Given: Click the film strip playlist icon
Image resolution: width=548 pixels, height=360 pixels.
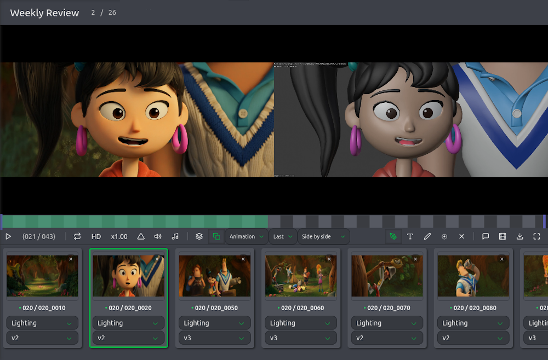Looking at the screenshot, I should (503, 236).
